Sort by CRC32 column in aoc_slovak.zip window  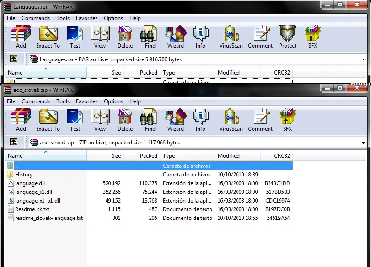point(277,156)
